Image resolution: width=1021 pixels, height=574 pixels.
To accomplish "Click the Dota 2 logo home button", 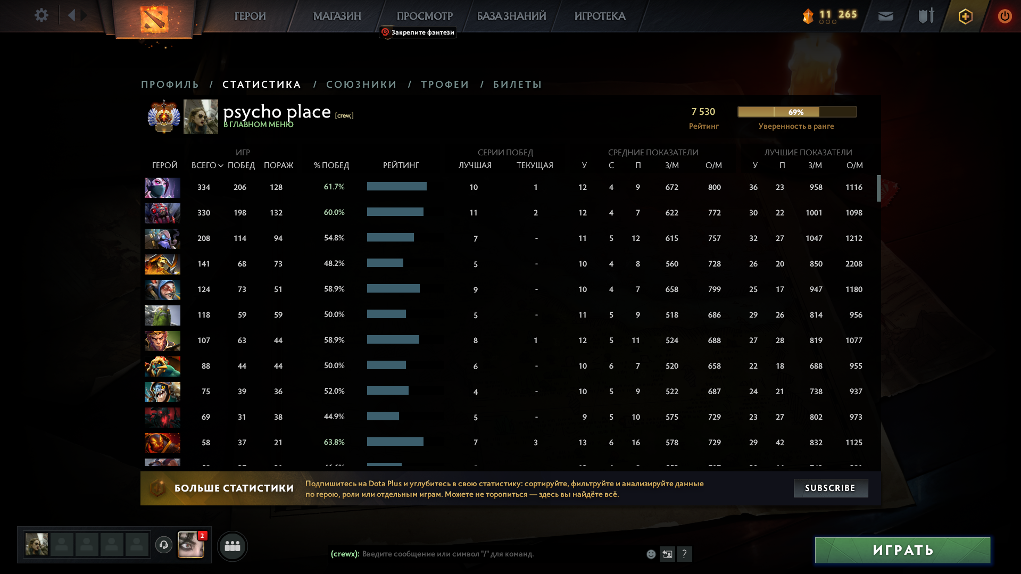I will tap(154, 19).
